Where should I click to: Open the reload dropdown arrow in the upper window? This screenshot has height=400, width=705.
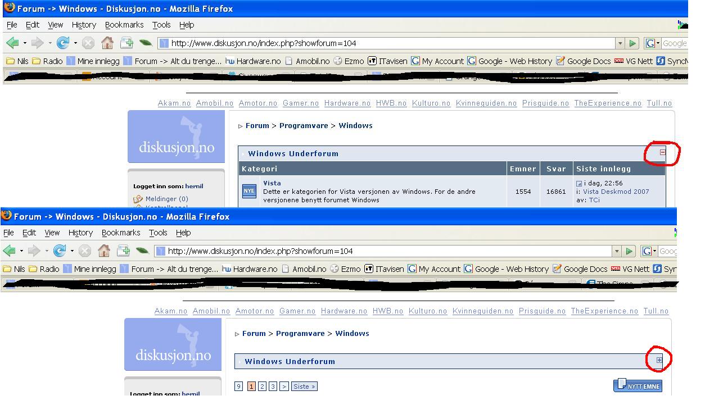[x=75, y=43]
